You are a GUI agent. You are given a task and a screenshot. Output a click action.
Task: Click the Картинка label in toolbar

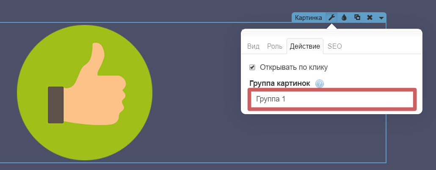point(309,18)
